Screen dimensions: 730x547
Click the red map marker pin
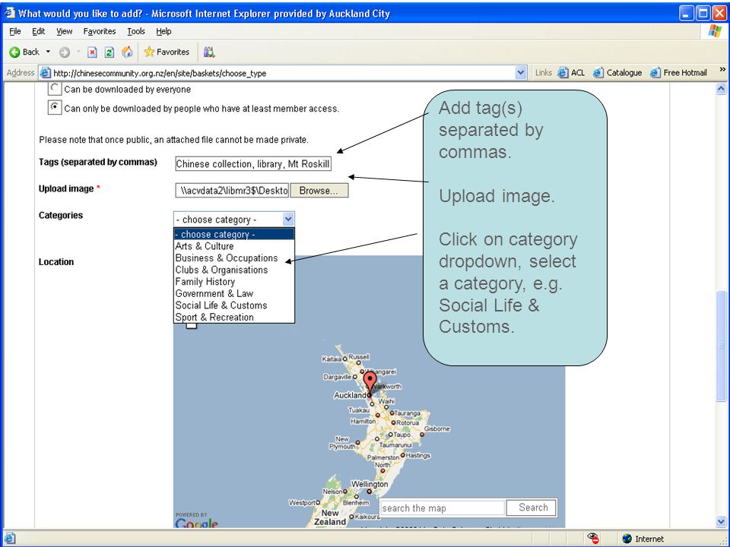tap(370, 382)
